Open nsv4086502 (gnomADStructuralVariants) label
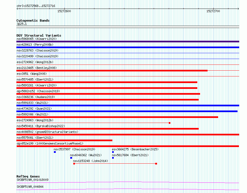Image resolution: width=247 pixels, height=193 pixels. 47,132
